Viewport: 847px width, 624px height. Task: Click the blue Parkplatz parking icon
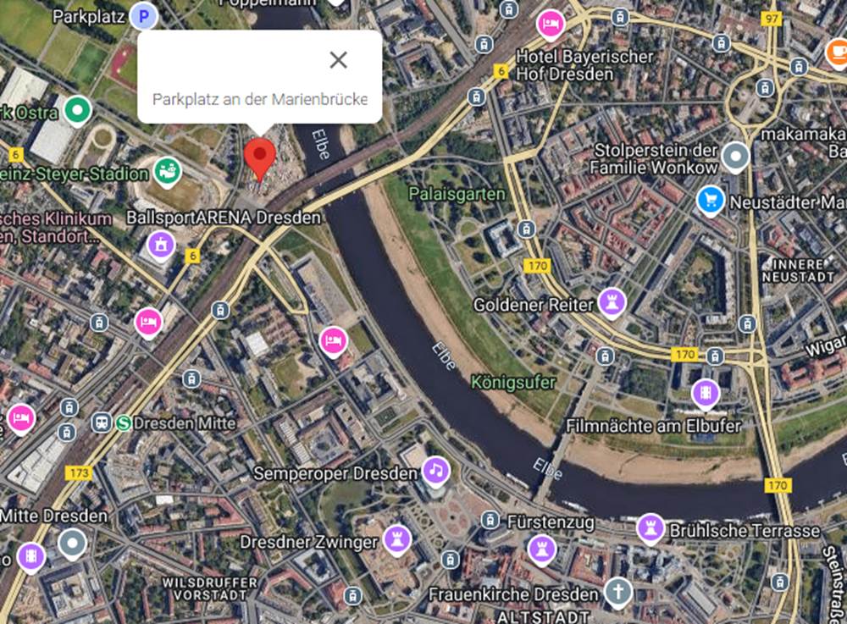(144, 16)
